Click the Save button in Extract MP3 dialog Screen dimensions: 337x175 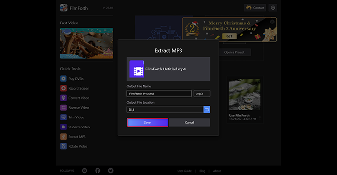click(x=147, y=123)
